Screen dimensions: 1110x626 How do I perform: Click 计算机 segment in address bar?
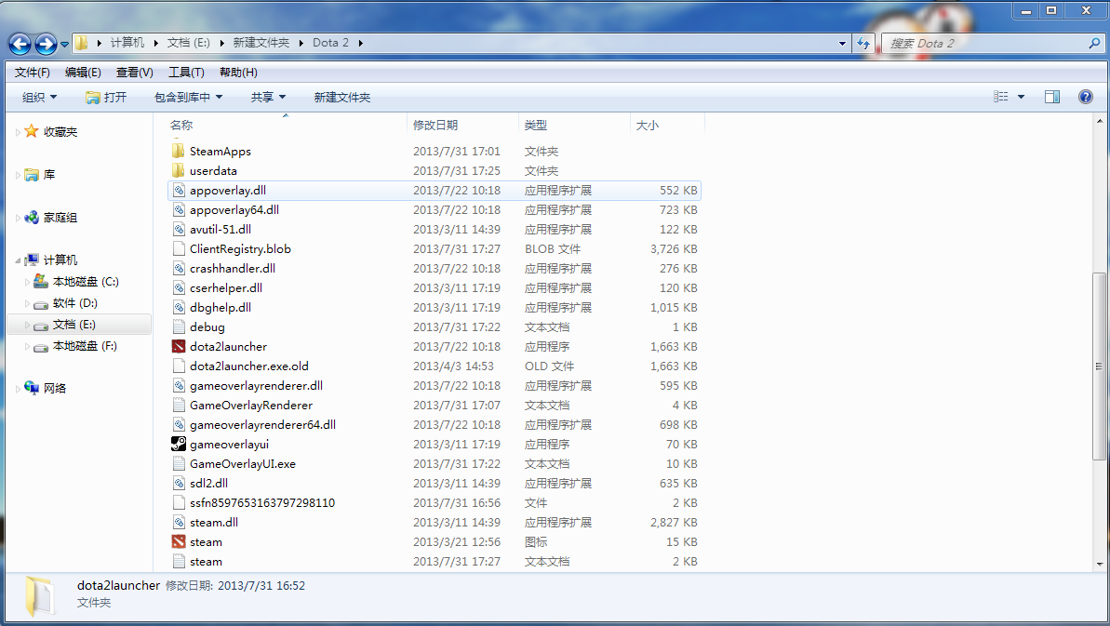[127, 43]
